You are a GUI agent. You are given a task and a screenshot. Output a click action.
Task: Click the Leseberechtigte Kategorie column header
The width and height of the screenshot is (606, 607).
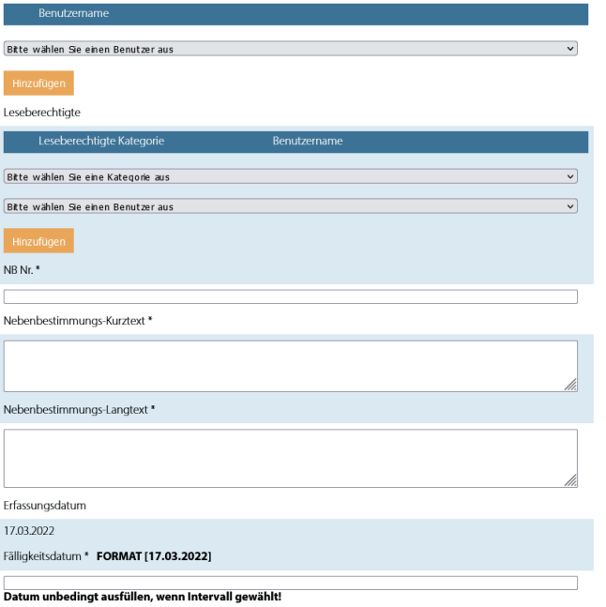(x=101, y=142)
